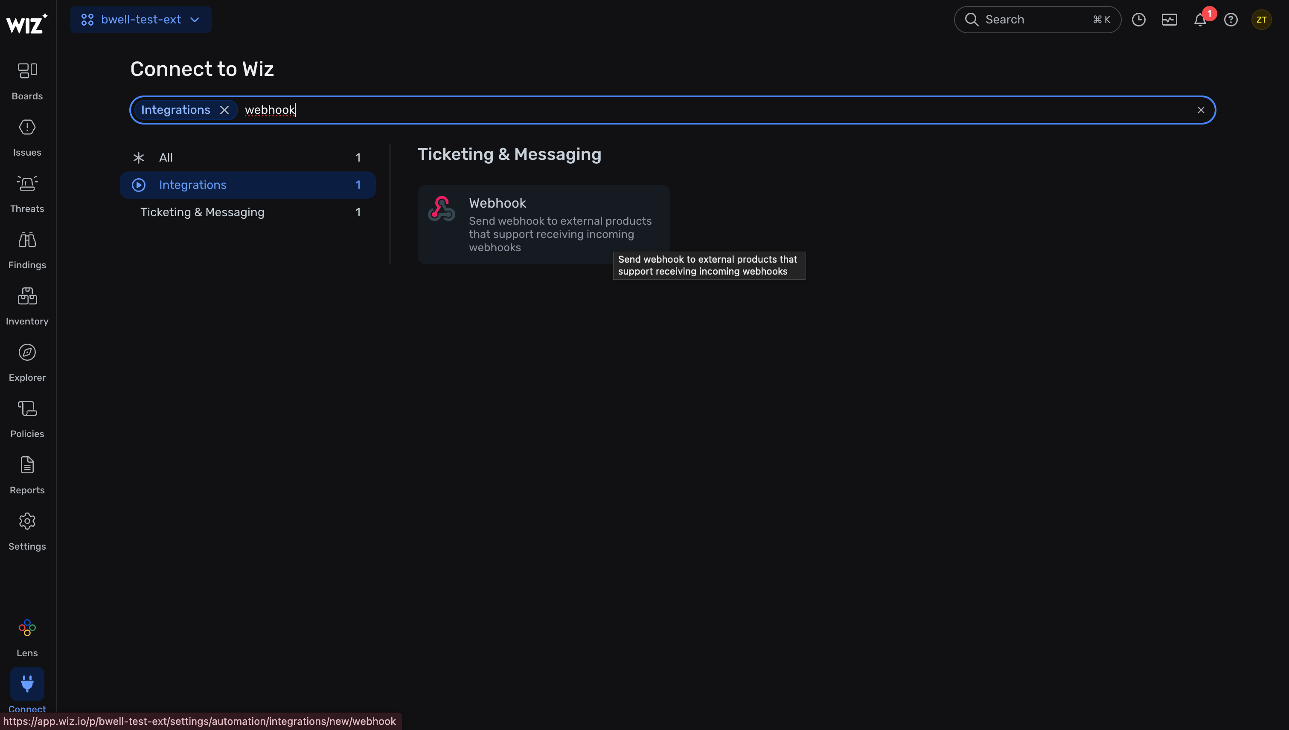The width and height of the screenshot is (1289, 730).
Task: Select the Ticketing & Messaging subcategory
Action: 248,212
